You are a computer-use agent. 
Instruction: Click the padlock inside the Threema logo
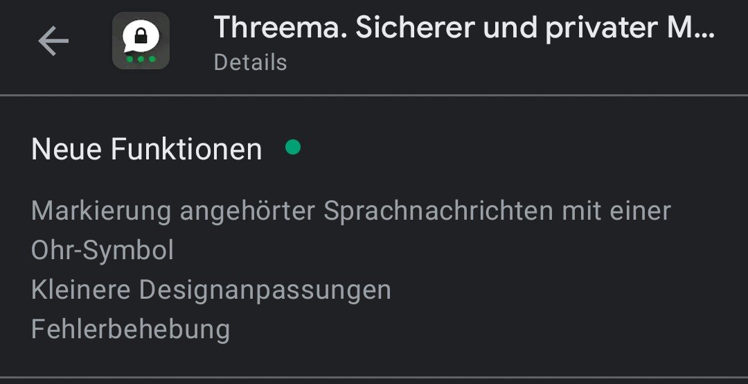tap(141, 36)
